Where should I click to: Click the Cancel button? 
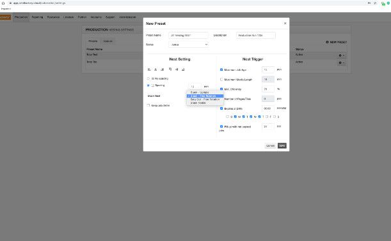[x=270, y=145]
